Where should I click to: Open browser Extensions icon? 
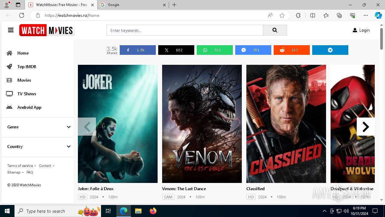[x=298, y=15]
